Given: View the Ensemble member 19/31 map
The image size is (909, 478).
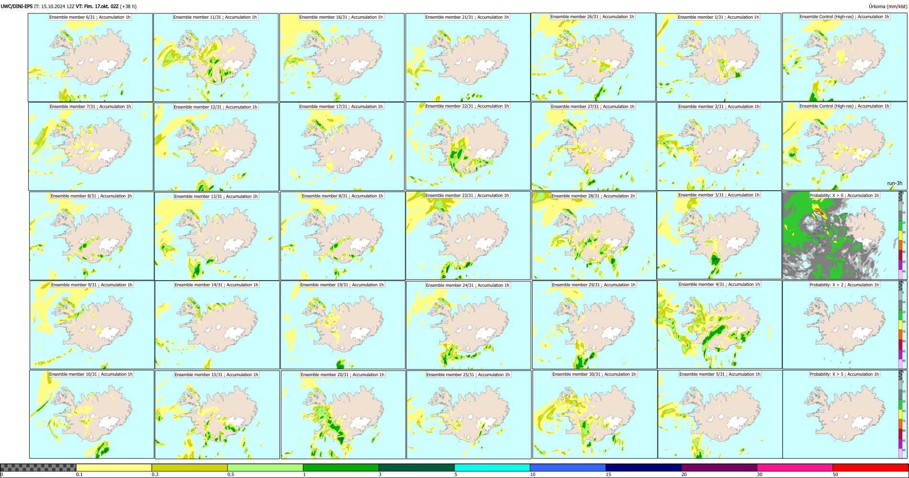Looking at the screenshot, I should pyautogui.click(x=343, y=325).
